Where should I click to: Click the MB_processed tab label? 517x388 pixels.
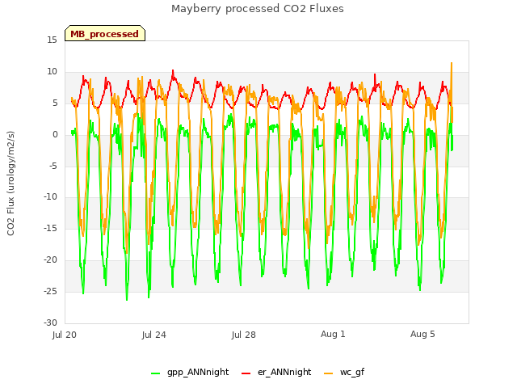coord(104,34)
